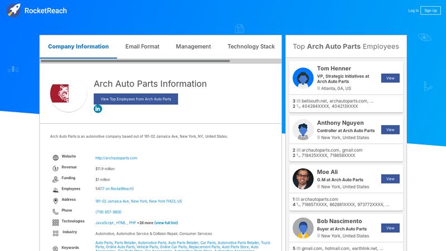Click the Car Parts keyword link
The width and height of the screenshot is (446, 251).
click(x=208, y=243)
